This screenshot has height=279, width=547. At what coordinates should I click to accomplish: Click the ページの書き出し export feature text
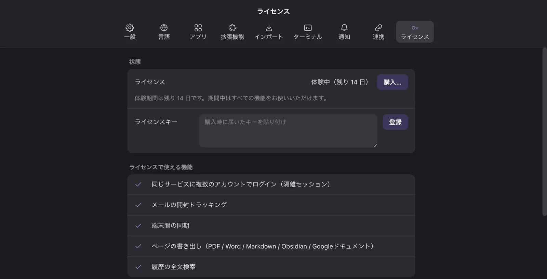[x=263, y=246]
